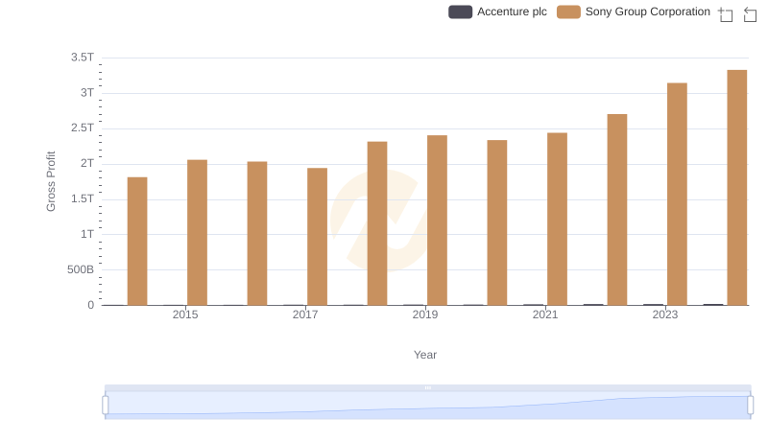This screenshot has height=442, width=768.
Task: Click the 3.5T y-axis label
Action: click(83, 58)
